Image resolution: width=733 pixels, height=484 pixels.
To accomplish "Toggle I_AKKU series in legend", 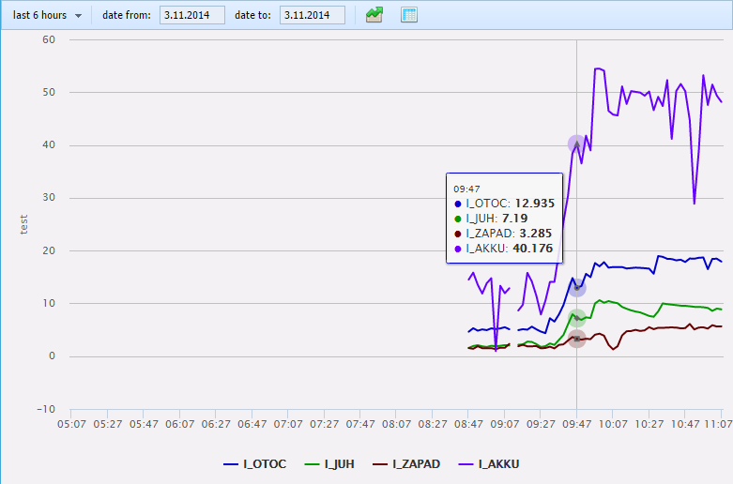I will [489, 464].
